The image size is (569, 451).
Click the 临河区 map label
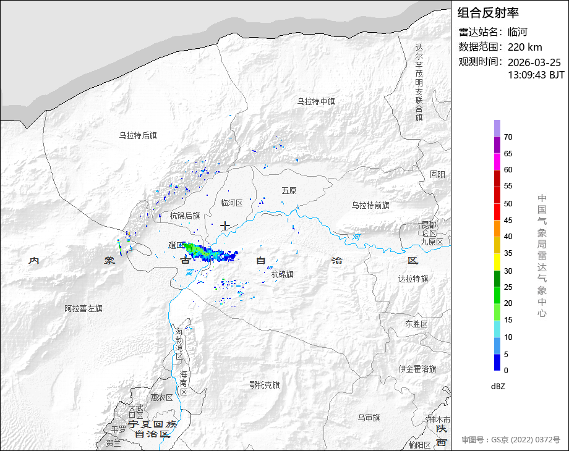(x=231, y=203)
